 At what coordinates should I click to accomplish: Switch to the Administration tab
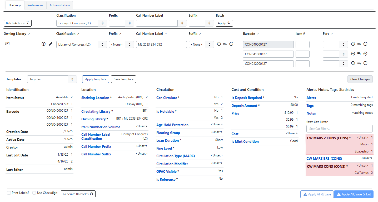pos(59,5)
